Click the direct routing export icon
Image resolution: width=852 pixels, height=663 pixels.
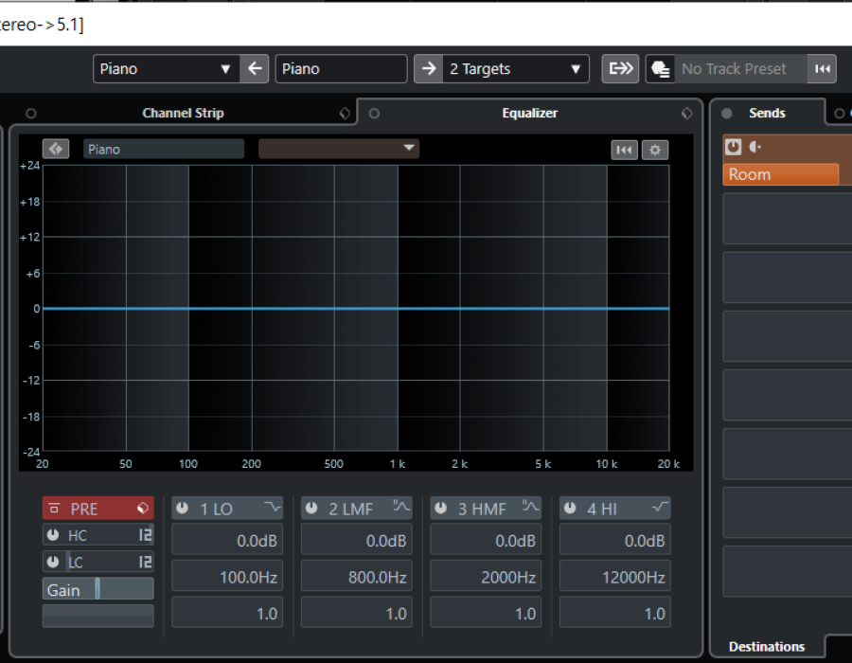coord(620,69)
